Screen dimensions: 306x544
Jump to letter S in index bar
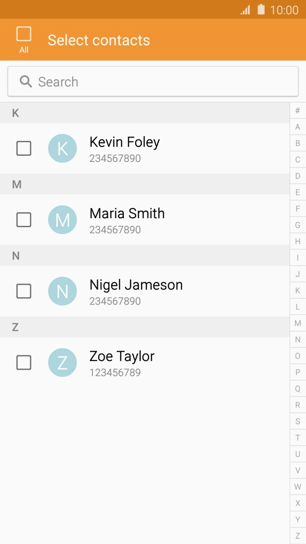coord(298,421)
